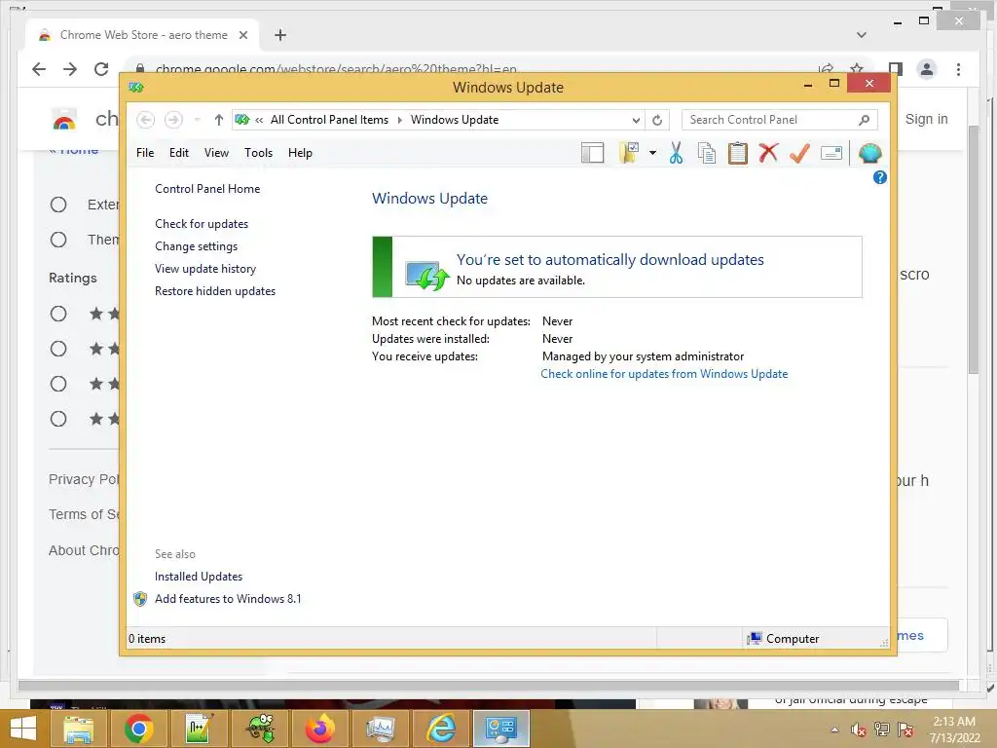Click the layout pane toolbar icon
Viewport: 997px width, 748px height.
click(x=592, y=153)
